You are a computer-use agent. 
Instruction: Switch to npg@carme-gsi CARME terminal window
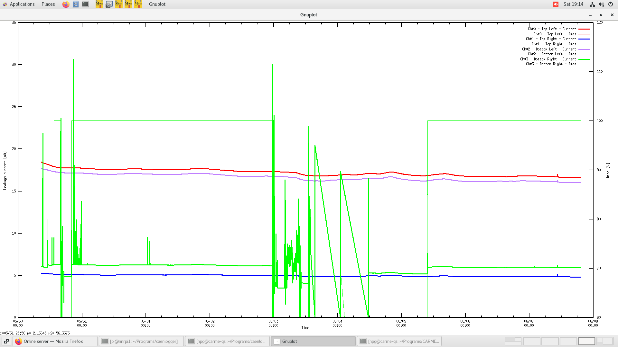(x=399, y=341)
